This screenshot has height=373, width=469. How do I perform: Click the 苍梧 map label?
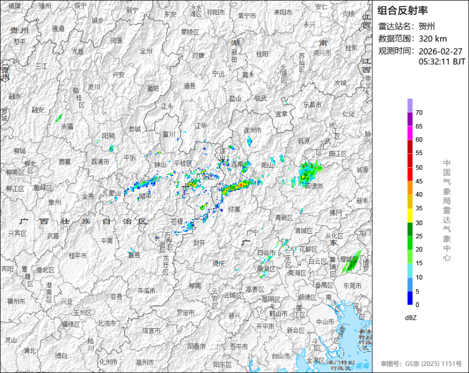tap(177, 221)
